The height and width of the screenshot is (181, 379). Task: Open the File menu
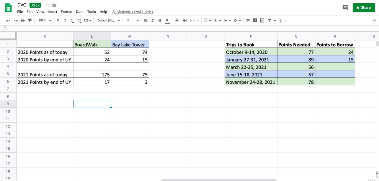tap(20, 12)
